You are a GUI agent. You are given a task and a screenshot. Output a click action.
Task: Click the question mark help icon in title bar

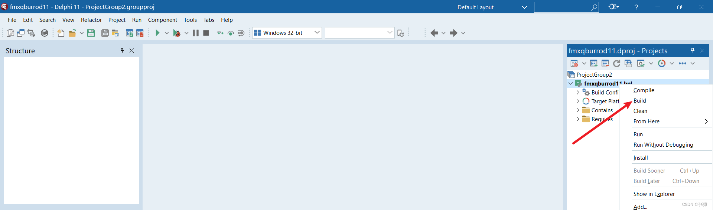pyautogui.click(x=636, y=7)
